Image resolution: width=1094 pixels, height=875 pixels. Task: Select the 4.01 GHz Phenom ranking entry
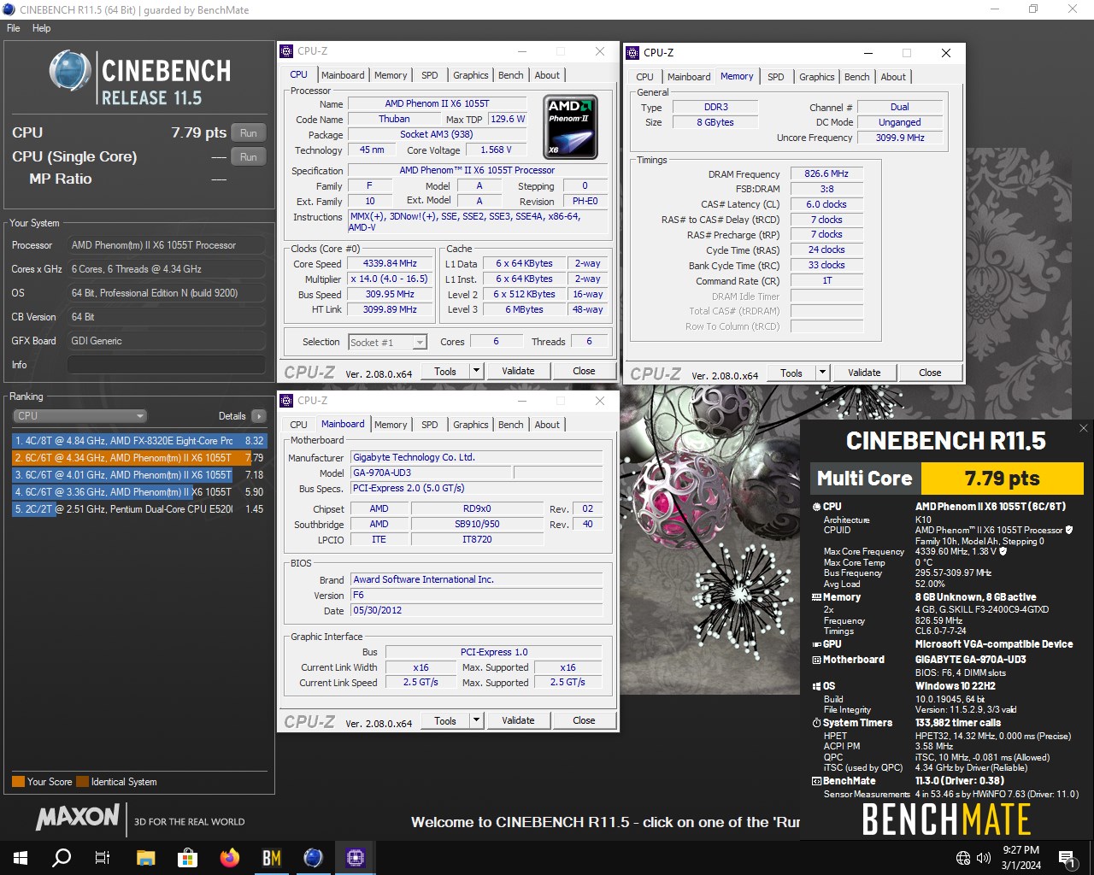tap(139, 475)
